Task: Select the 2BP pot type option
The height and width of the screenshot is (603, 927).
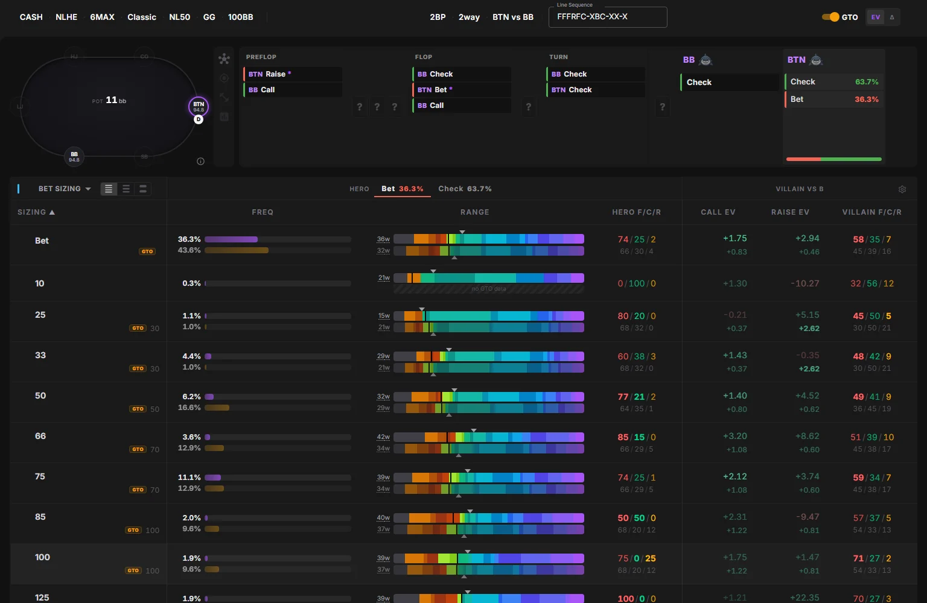Action: coord(438,17)
